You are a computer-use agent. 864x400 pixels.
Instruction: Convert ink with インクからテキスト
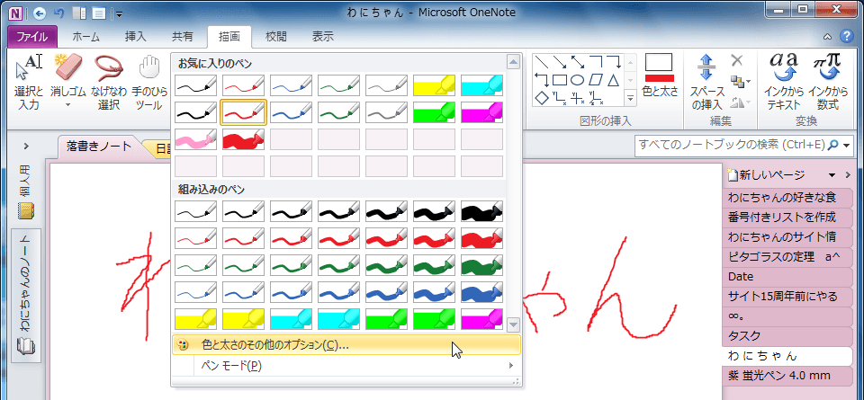click(x=784, y=83)
